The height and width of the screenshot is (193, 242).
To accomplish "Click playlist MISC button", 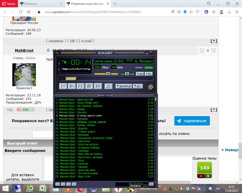I will coord(74,184).
